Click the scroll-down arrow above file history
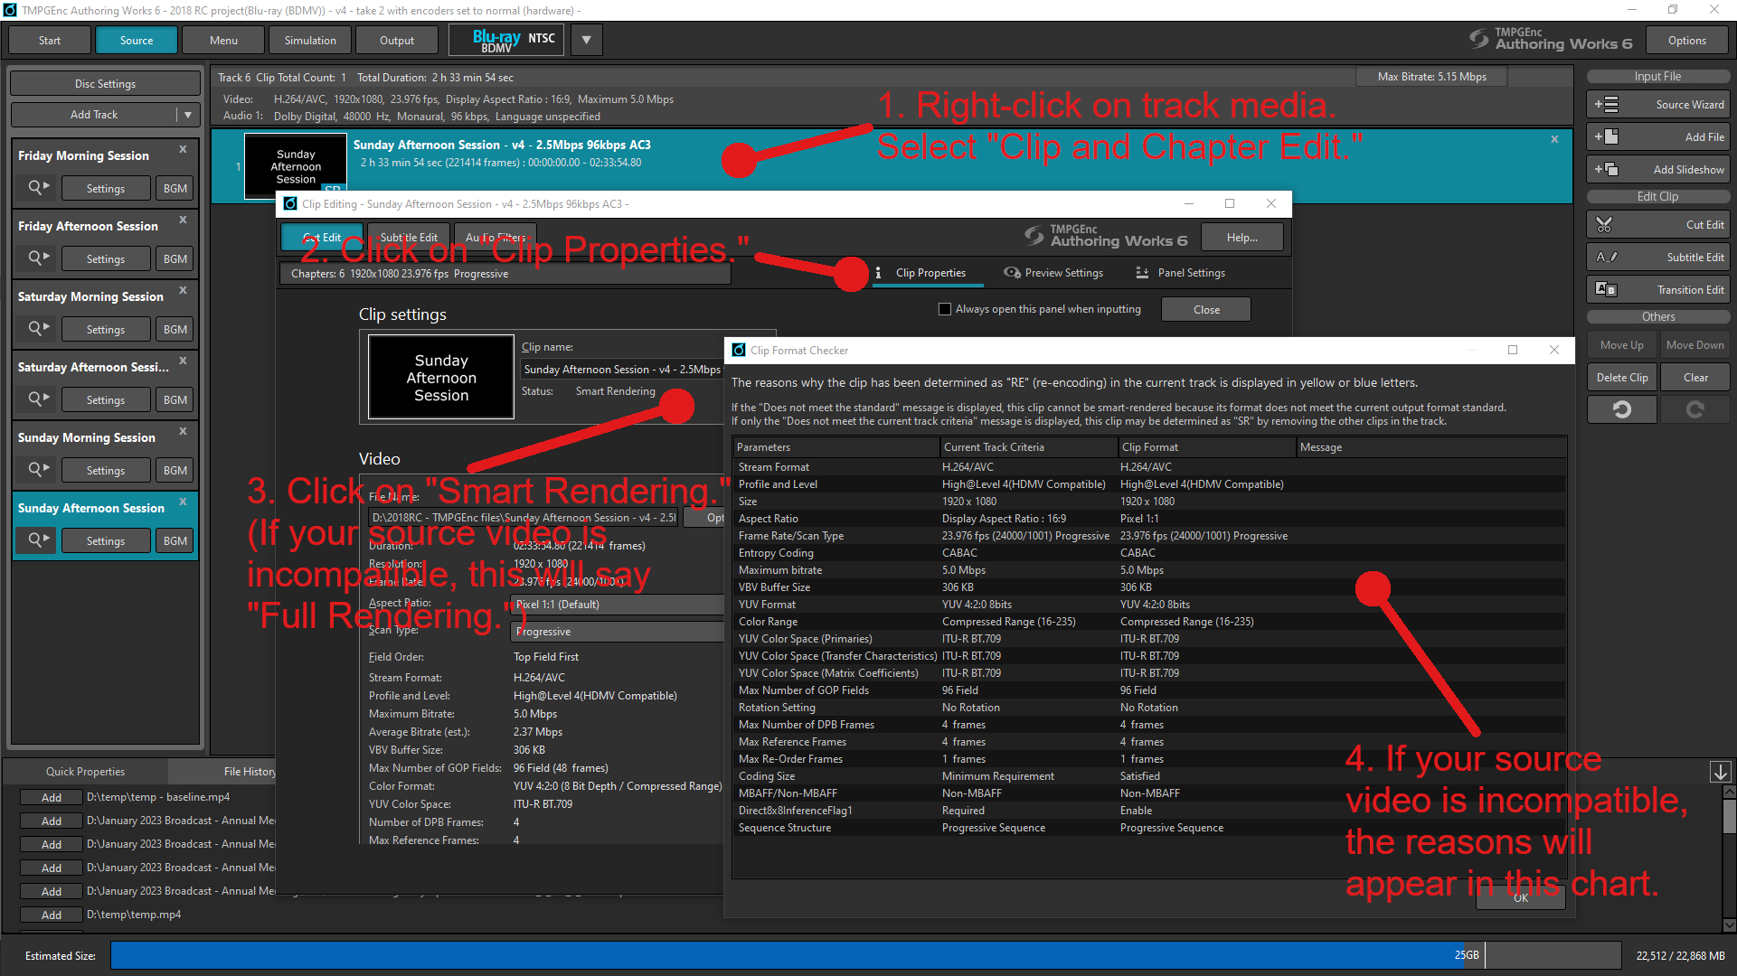 pos(1720,772)
